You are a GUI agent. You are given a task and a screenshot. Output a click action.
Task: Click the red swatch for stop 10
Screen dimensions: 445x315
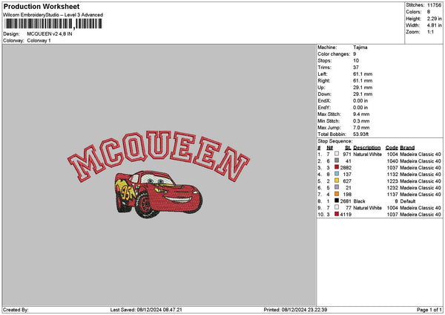(337, 214)
